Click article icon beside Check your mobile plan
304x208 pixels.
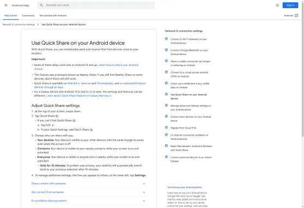pos(166,83)
